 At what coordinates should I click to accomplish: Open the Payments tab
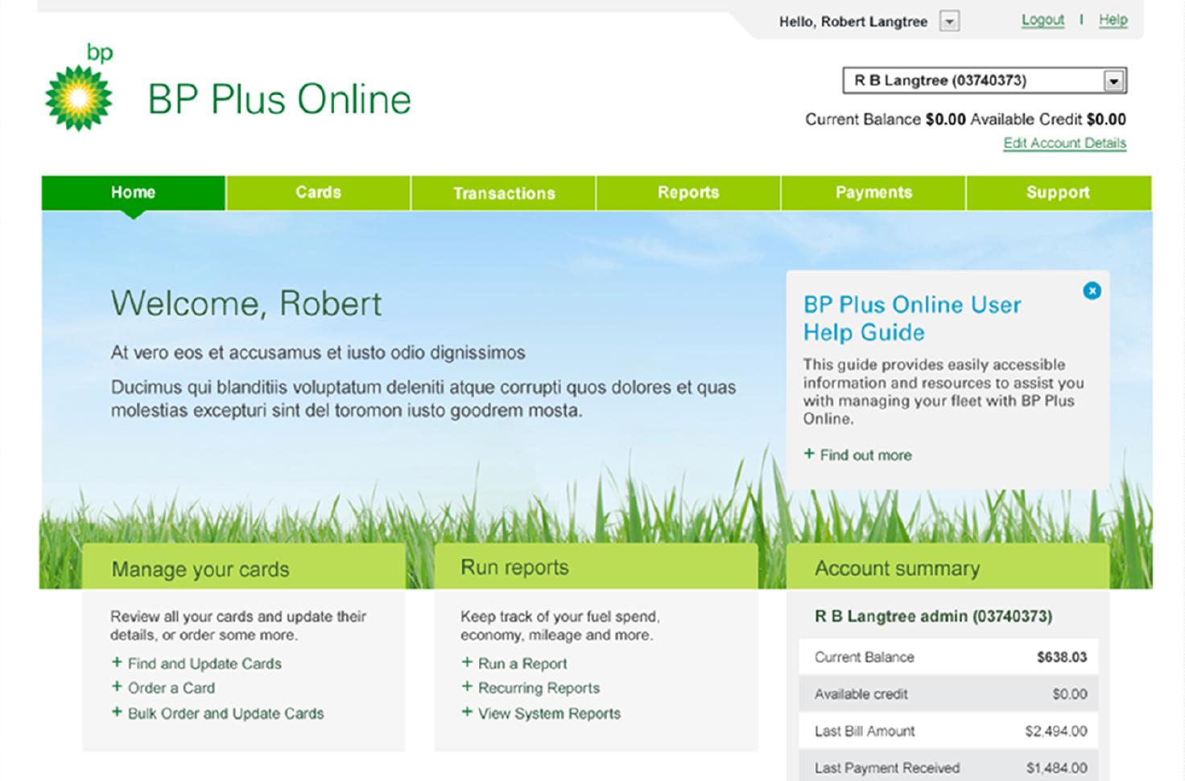[873, 193]
